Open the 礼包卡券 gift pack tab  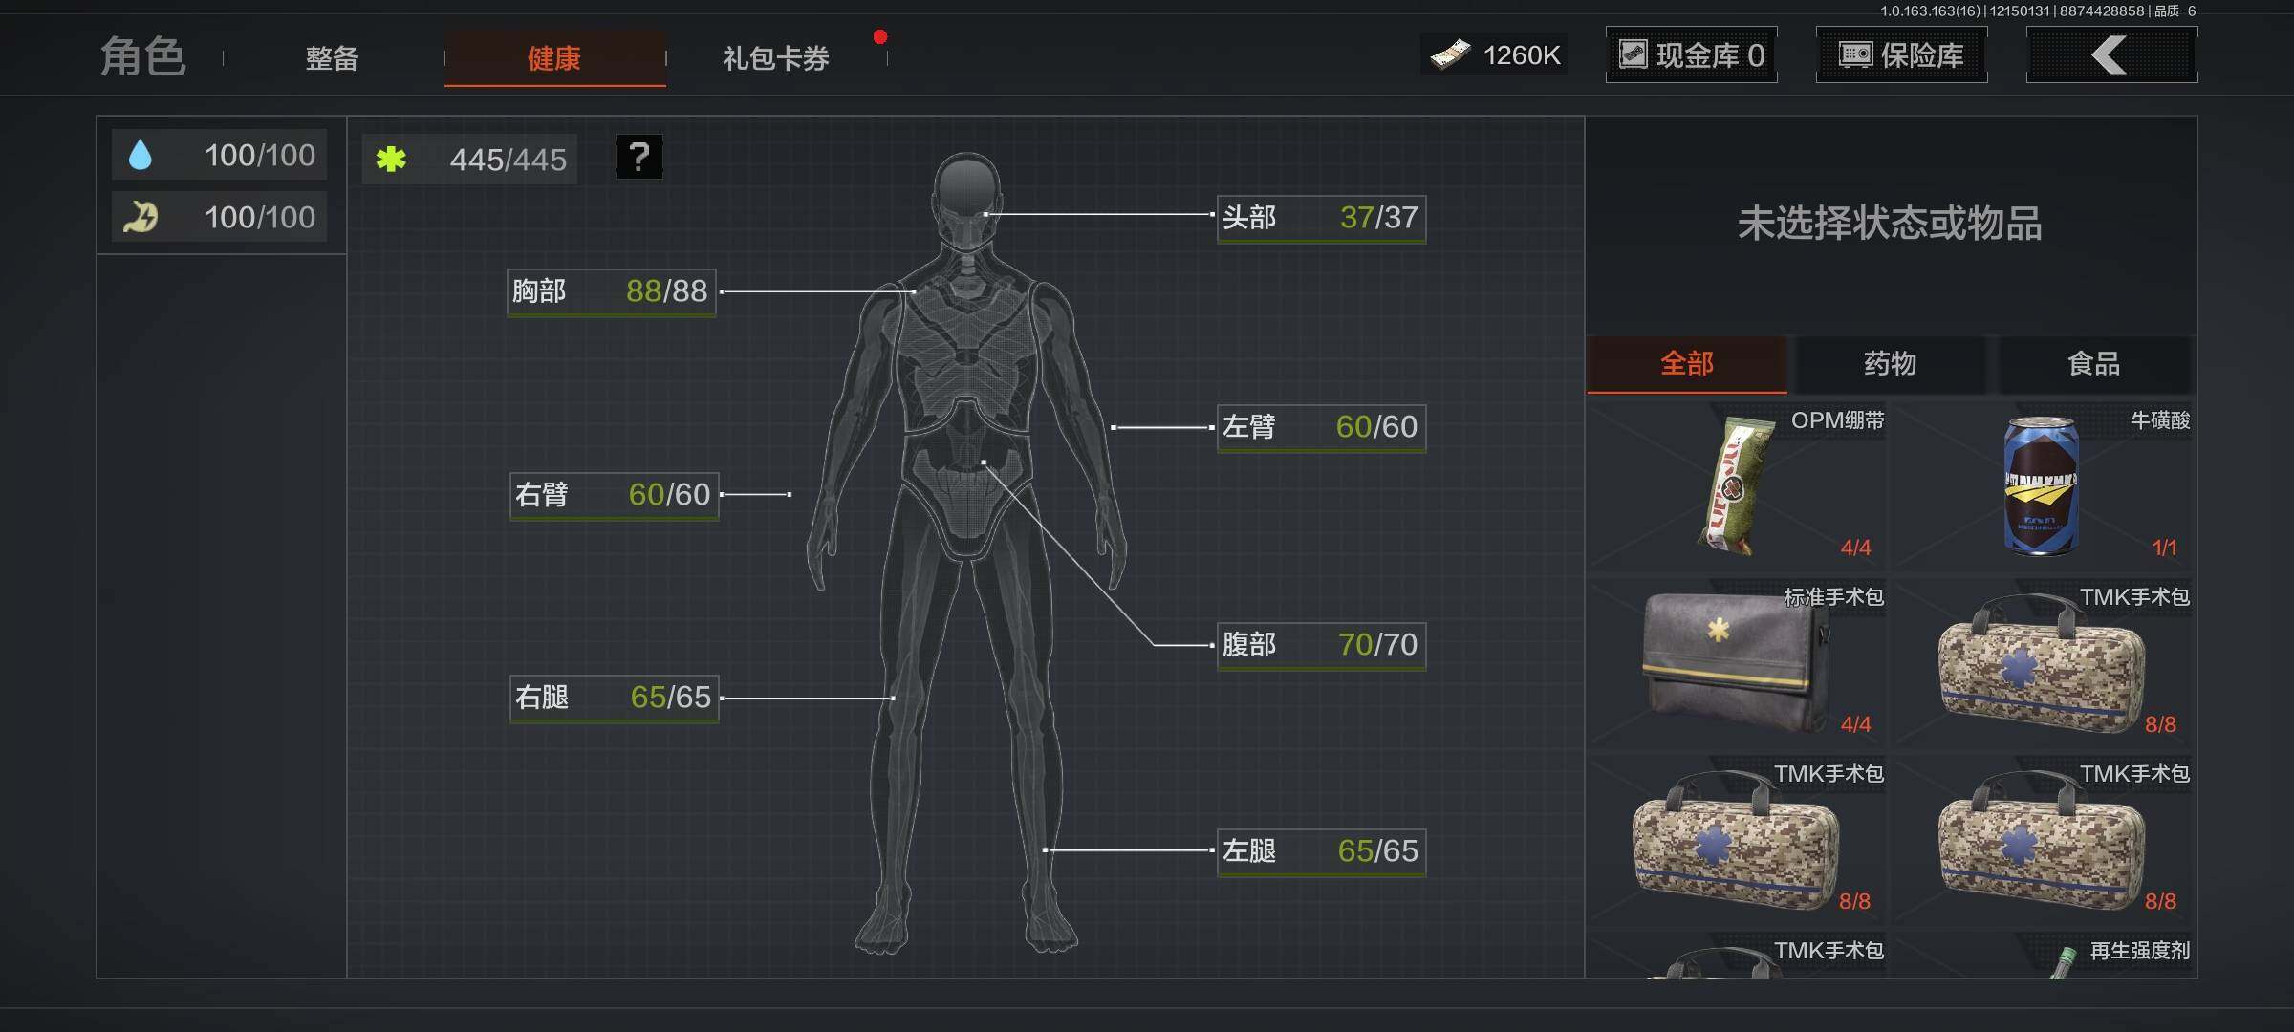(775, 58)
